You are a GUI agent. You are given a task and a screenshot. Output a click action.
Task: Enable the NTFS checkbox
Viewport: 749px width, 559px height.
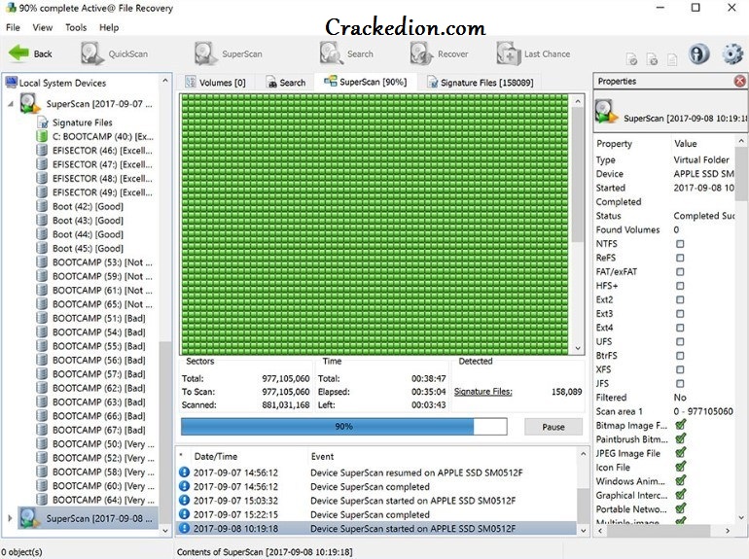(x=680, y=244)
